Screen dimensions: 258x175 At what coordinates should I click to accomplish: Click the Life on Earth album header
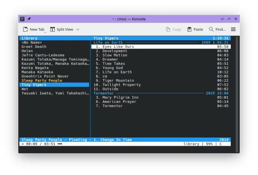(x=108, y=42)
